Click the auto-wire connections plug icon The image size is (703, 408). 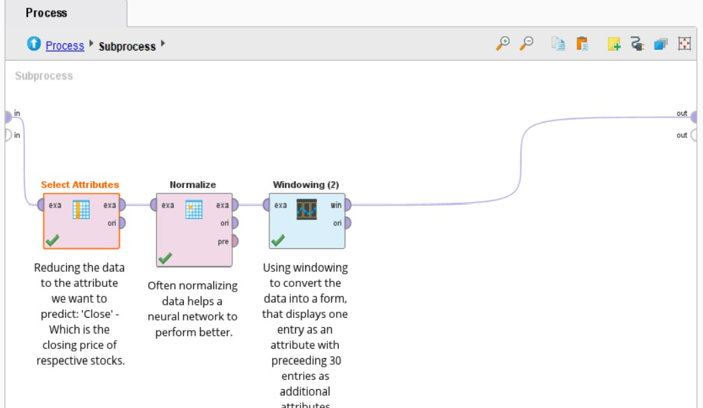637,44
